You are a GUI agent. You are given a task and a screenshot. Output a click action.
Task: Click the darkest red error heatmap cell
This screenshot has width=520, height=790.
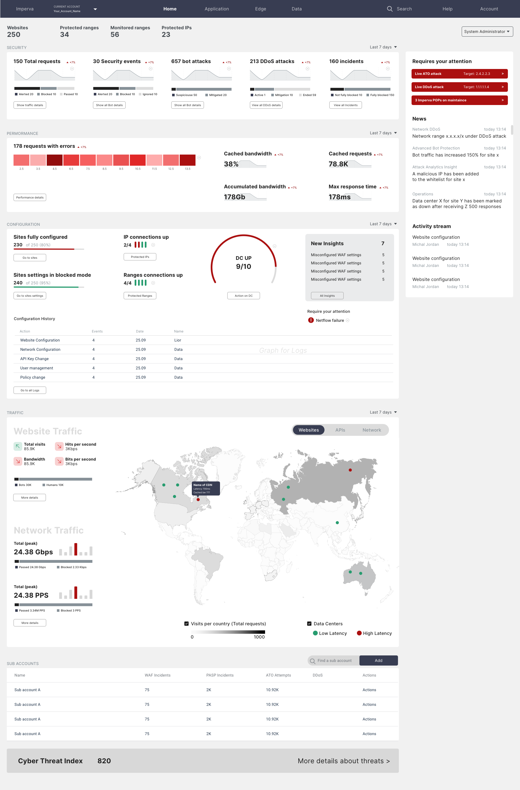point(54,160)
